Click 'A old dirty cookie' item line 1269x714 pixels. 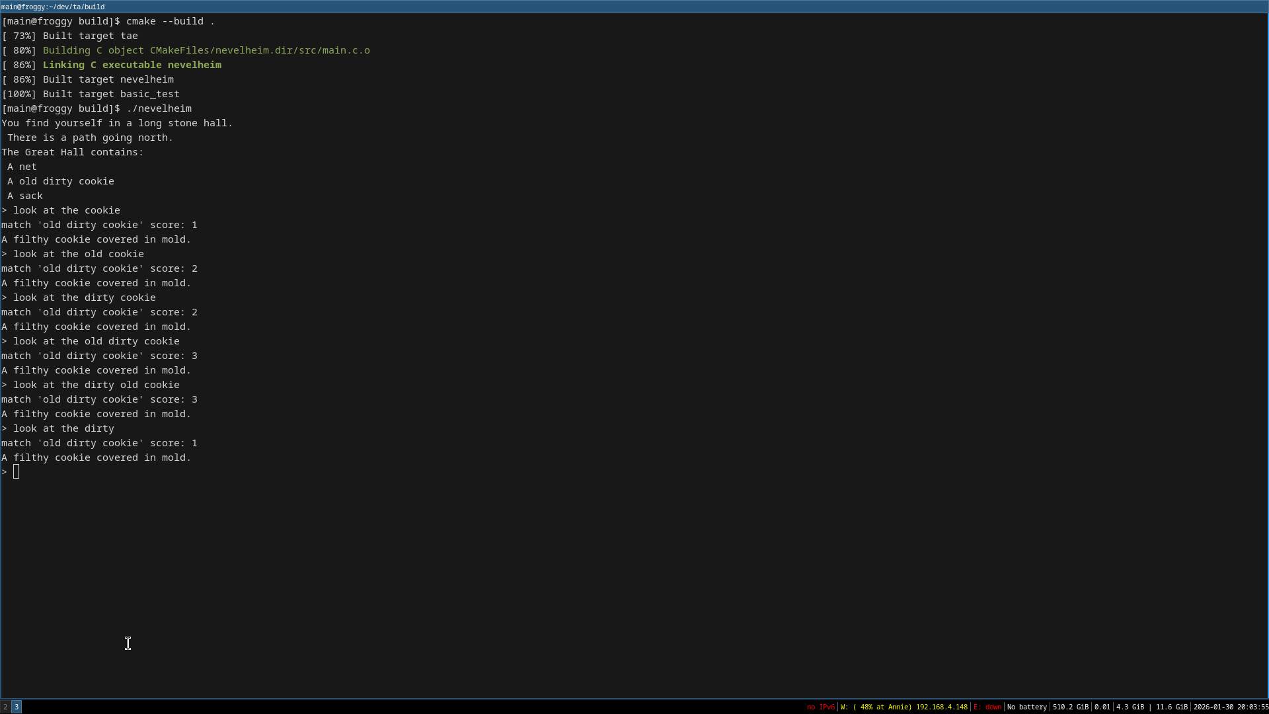60,181
